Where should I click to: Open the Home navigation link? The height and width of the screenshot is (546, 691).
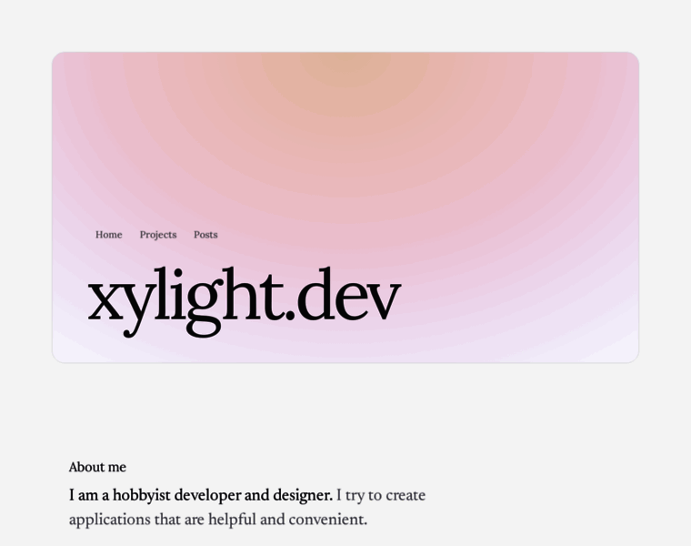click(x=108, y=235)
